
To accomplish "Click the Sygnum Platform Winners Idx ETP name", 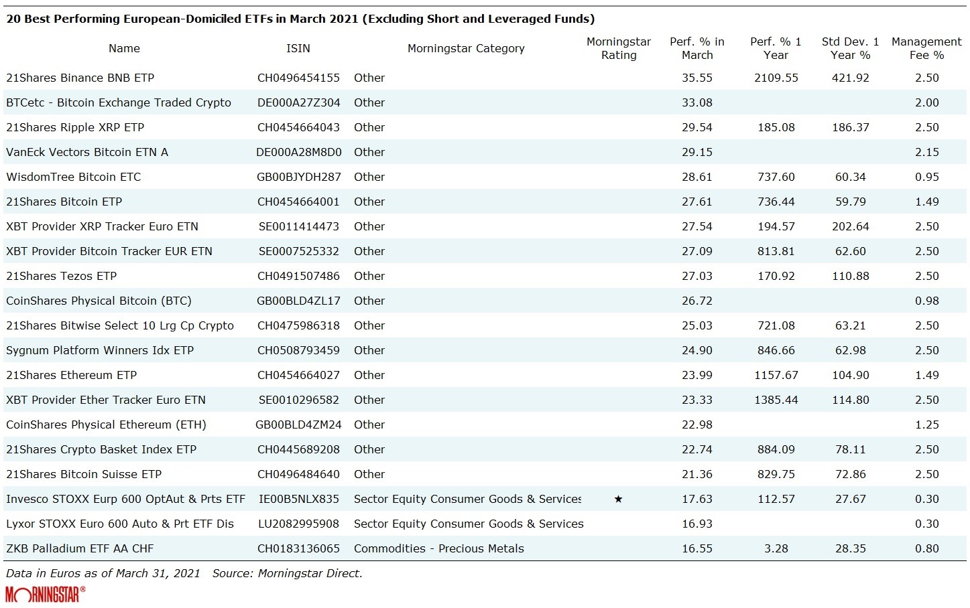I will click(x=100, y=350).
